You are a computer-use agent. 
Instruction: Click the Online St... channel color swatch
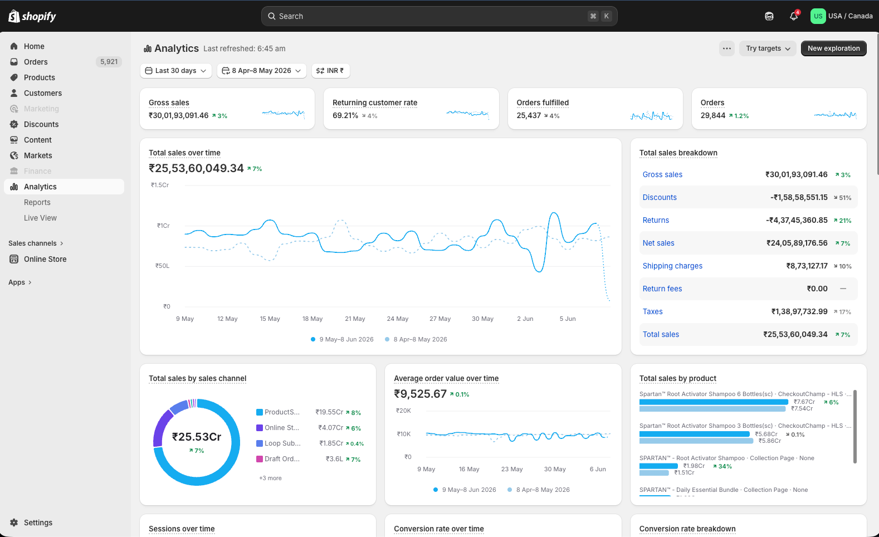pos(260,428)
